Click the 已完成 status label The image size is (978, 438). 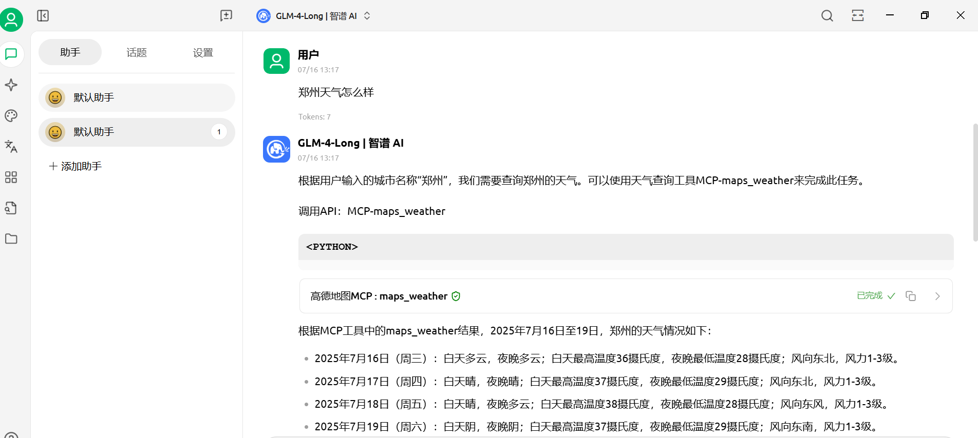(870, 296)
